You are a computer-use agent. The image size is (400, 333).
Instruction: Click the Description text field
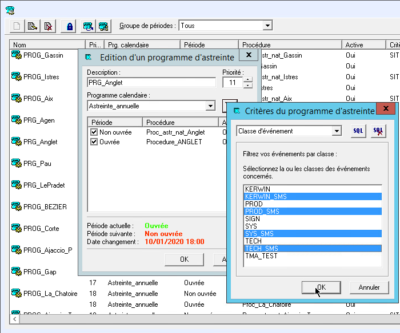coord(151,83)
